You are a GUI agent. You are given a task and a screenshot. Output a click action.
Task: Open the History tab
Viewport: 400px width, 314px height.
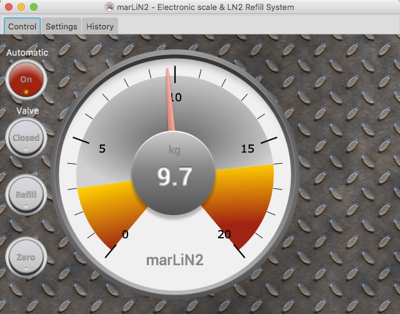pyautogui.click(x=100, y=26)
